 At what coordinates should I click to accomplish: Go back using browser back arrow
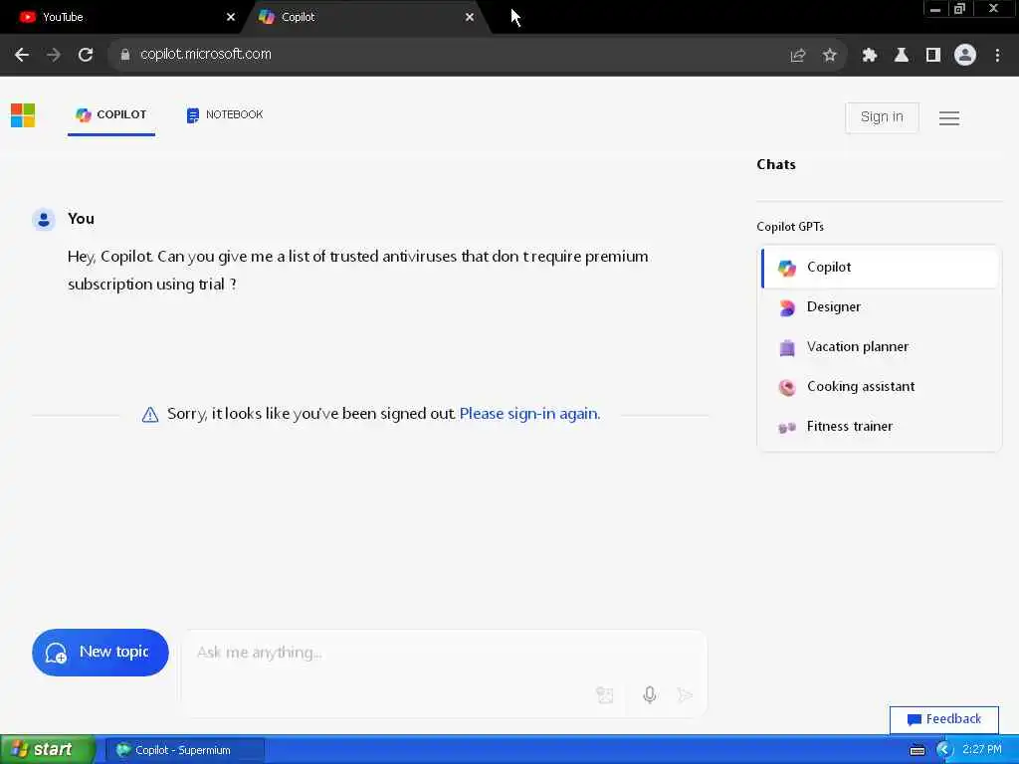[x=22, y=55]
